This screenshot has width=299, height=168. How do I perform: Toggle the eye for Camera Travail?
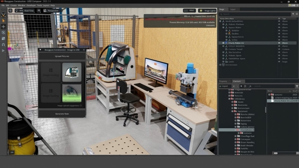279,49
